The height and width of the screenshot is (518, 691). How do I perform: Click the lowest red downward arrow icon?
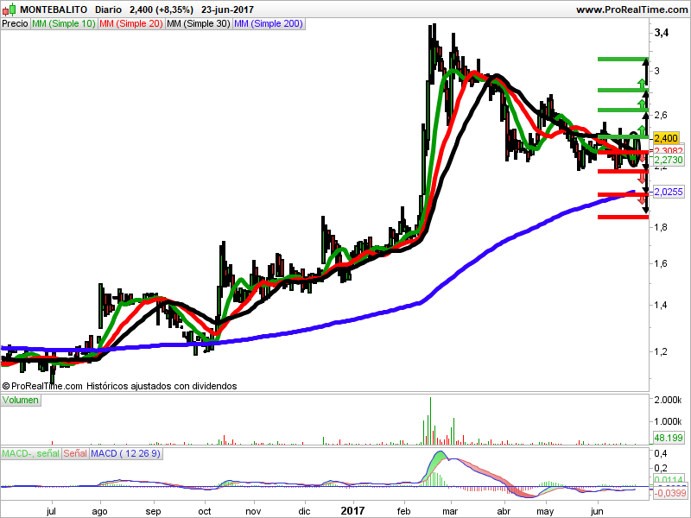[x=641, y=199]
